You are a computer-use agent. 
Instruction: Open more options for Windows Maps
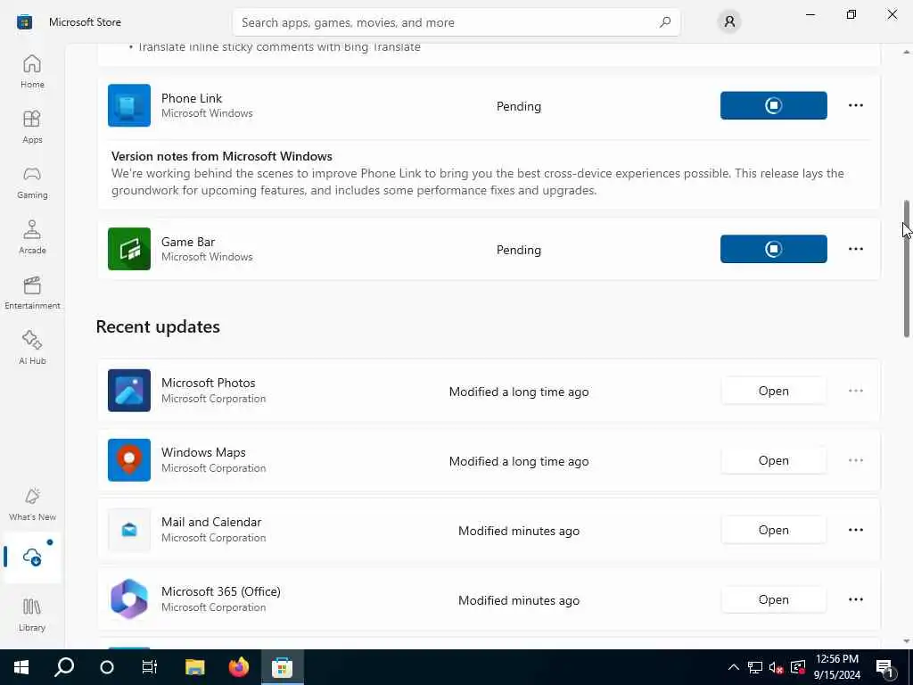pos(855,460)
